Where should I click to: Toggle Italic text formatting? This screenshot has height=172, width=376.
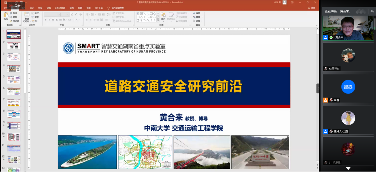click(x=49, y=20)
